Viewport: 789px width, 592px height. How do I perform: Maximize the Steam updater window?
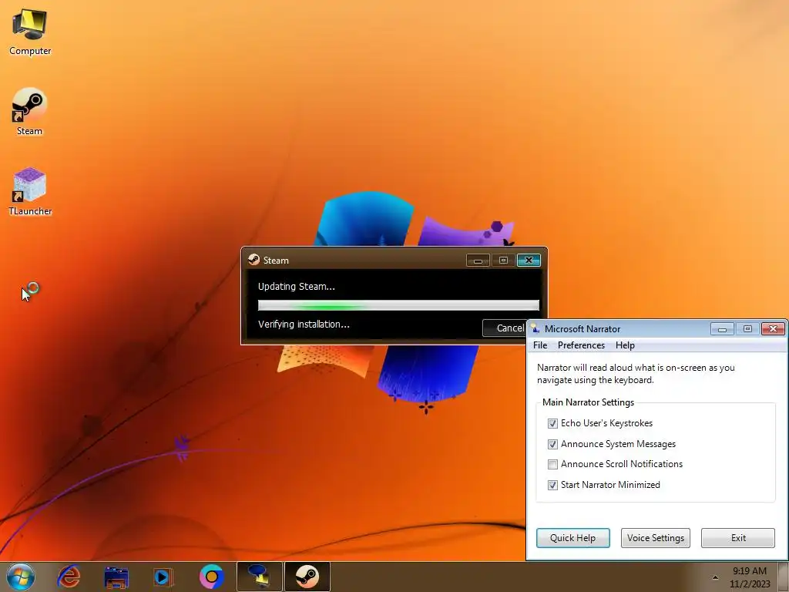point(503,261)
